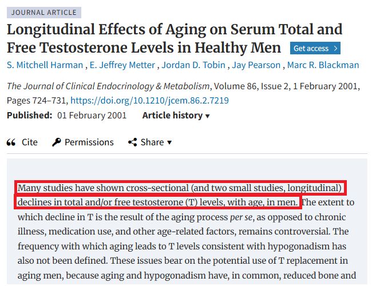The image size is (372, 286).
Task: Open author Jay Pearson
Action: [x=256, y=65]
